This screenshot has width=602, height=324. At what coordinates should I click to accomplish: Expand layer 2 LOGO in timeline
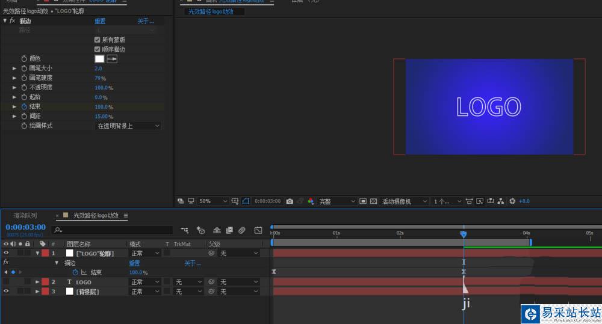pyautogui.click(x=37, y=282)
